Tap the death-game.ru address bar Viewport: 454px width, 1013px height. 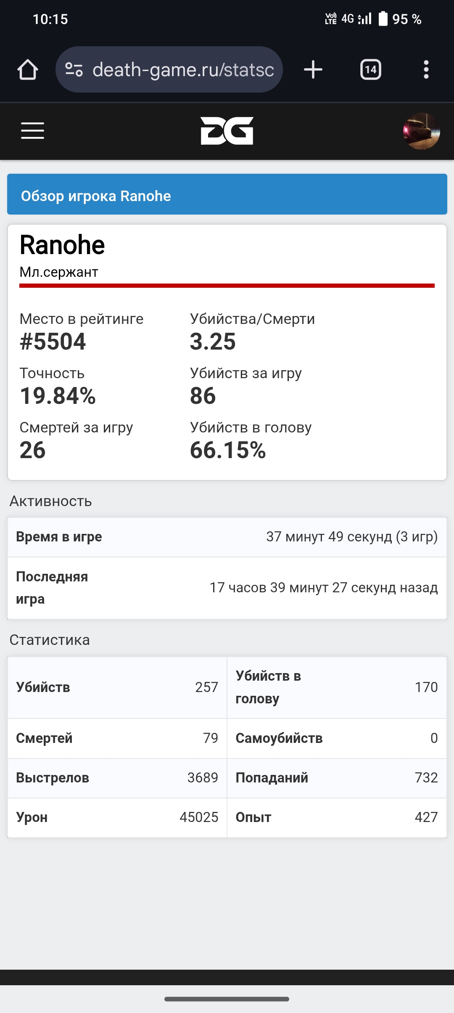pyautogui.click(x=169, y=69)
